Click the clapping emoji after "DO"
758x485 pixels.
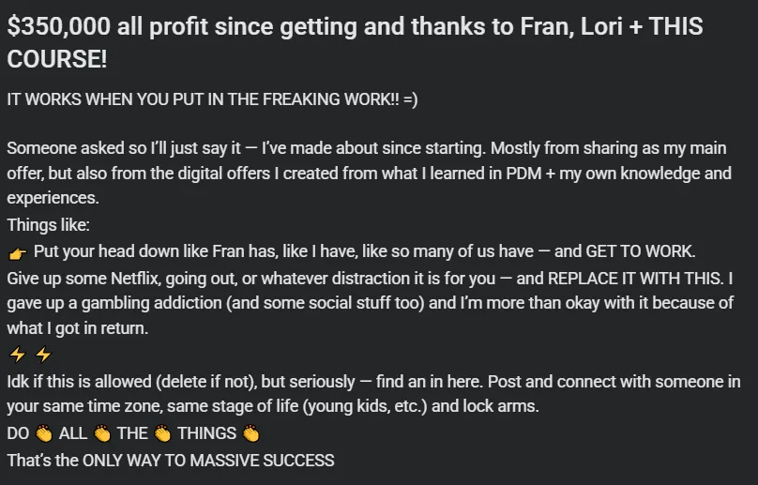[x=44, y=434]
